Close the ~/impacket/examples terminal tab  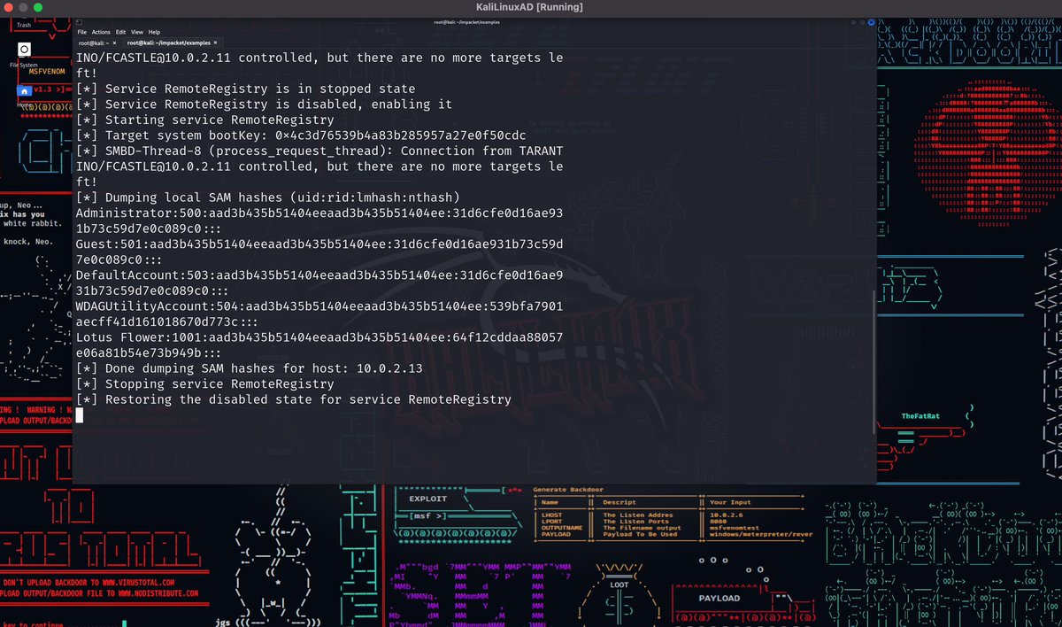215,43
